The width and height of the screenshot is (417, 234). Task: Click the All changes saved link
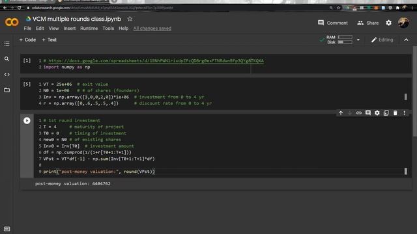tap(152, 29)
